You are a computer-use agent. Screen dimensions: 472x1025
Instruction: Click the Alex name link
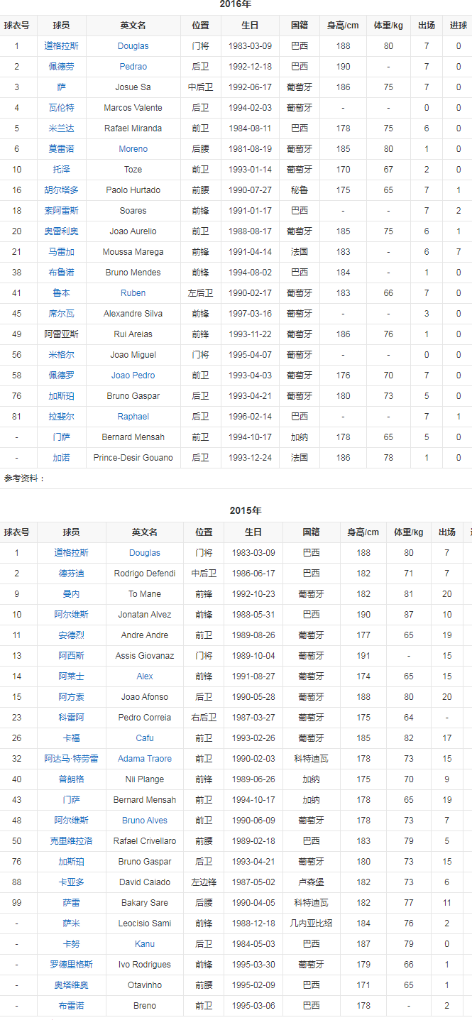pyautogui.click(x=145, y=676)
